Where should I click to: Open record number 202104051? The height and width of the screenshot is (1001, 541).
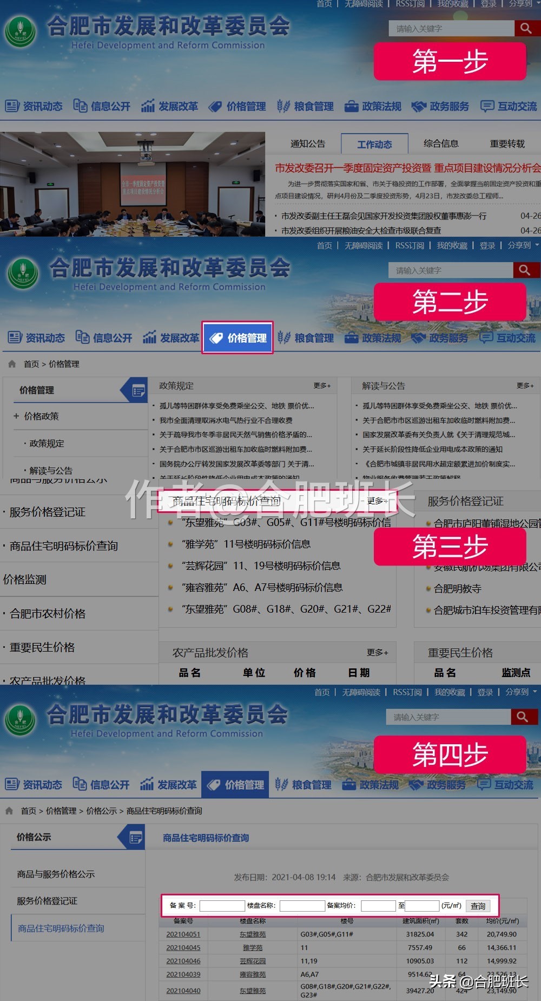183,934
